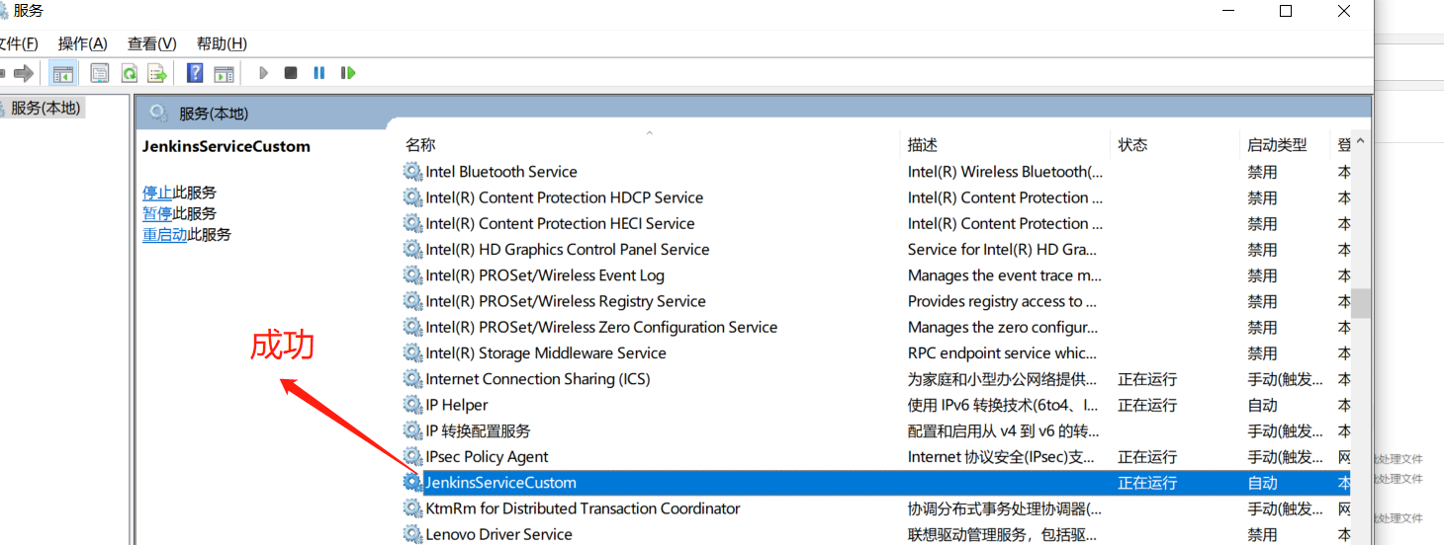The image size is (1444, 545).
Task: Select Intel(R) HD Graphics Control Panel Service name
Action: click(568, 249)
